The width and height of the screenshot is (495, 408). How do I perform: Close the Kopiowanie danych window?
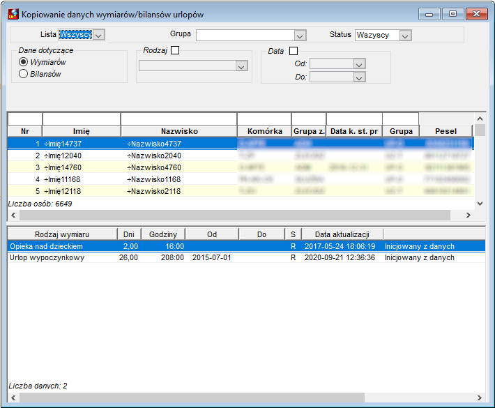[x=477, y=14]
